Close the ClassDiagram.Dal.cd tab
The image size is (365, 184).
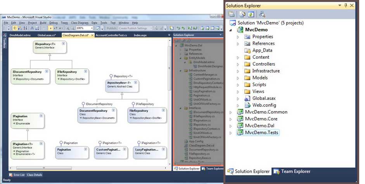coord(92,35)
